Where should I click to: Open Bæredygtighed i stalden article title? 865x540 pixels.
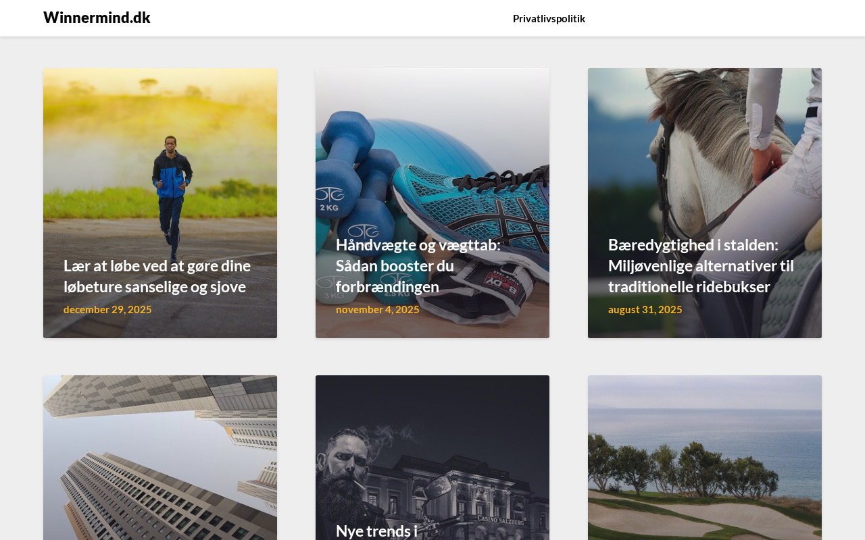(x=701, y=265)
